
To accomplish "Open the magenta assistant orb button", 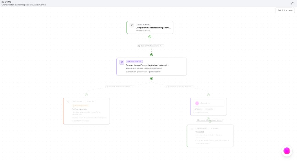I will tap(287, 151).
